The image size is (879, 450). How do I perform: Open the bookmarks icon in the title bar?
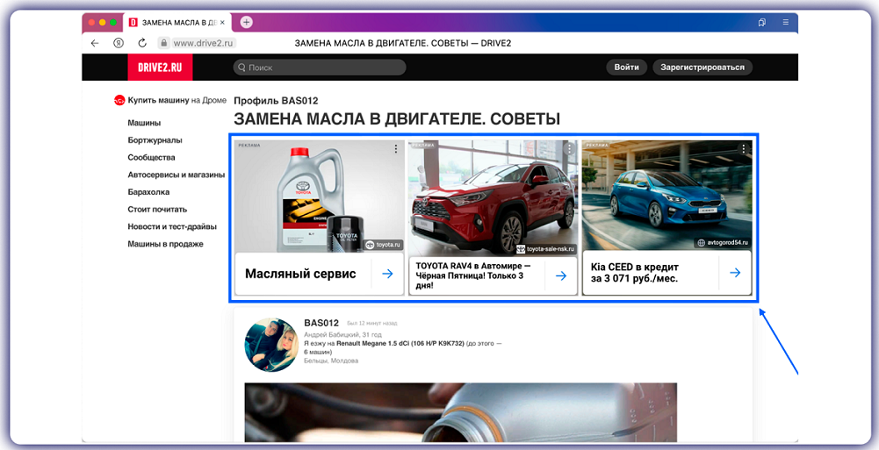pos(762,23)
